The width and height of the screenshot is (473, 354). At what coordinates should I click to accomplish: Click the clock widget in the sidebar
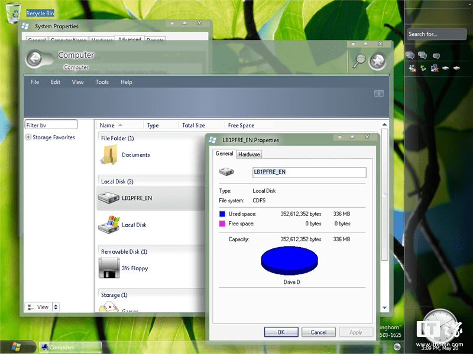click(440, 325)
